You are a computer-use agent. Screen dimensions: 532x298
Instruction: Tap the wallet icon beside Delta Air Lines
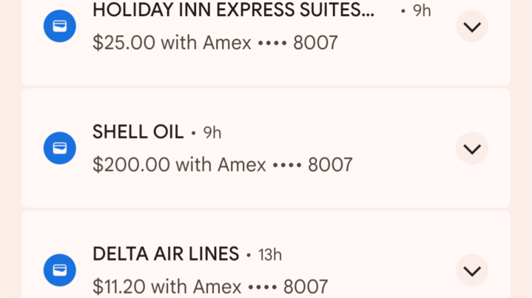coord(60,270)
